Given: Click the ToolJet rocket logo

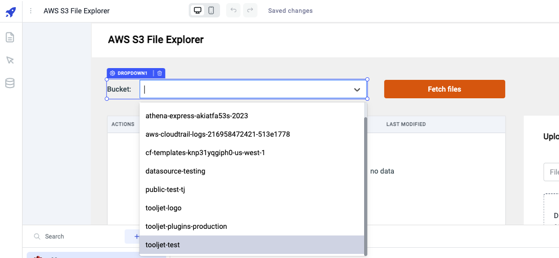Looking at the screenshot, I should pos(11,11).
